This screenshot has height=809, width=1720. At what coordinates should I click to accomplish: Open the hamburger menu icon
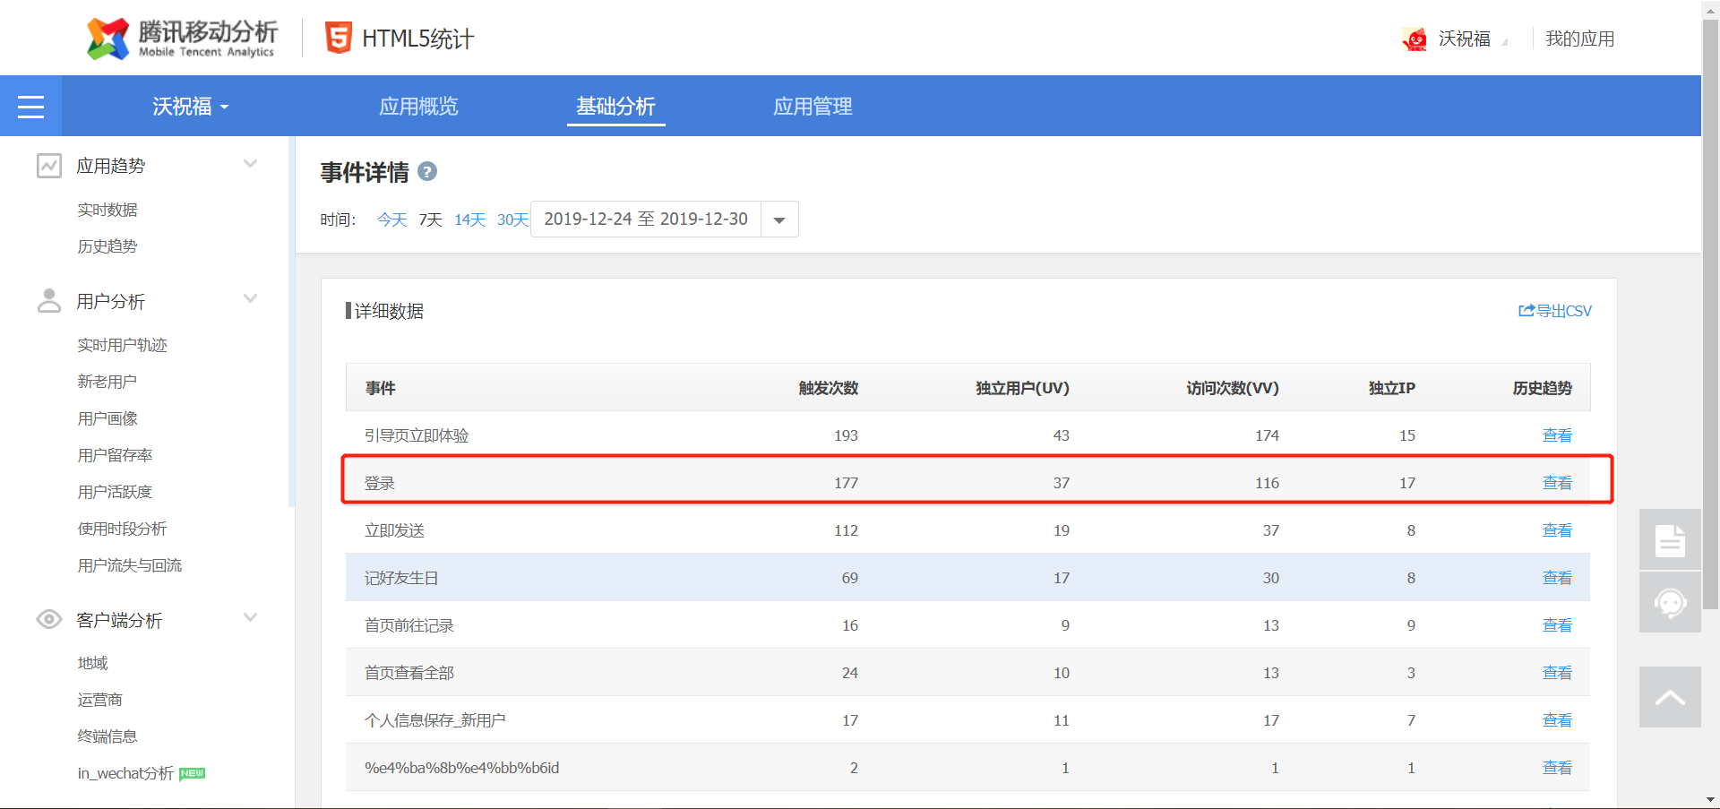pos(30,107)
